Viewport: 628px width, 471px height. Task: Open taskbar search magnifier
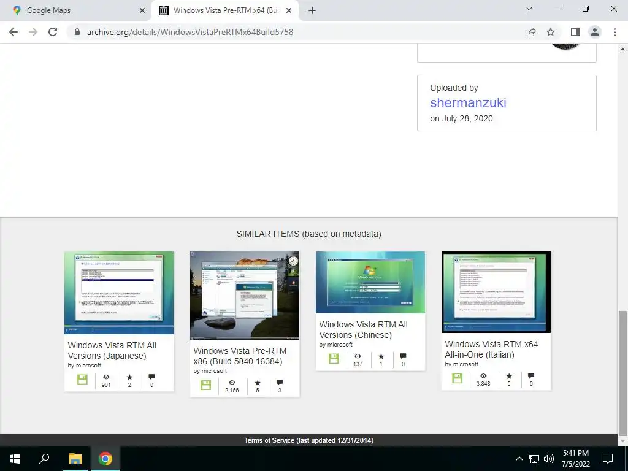point(44,459)
